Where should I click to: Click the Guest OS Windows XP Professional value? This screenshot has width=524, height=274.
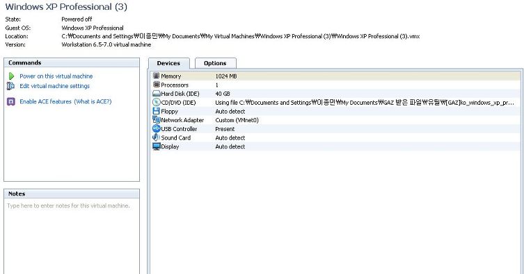[93, 28]
